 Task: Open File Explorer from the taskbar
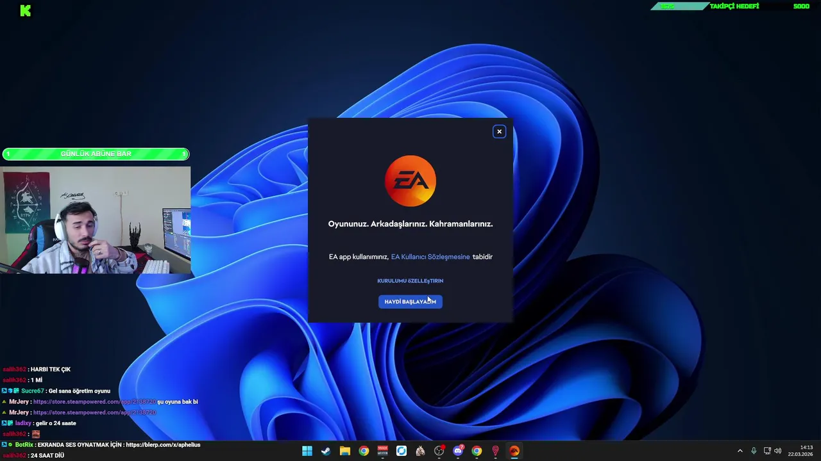point(344,451)
